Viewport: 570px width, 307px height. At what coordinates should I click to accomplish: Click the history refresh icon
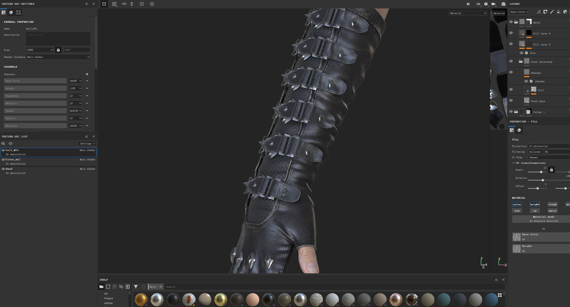[x=152, y=4]
